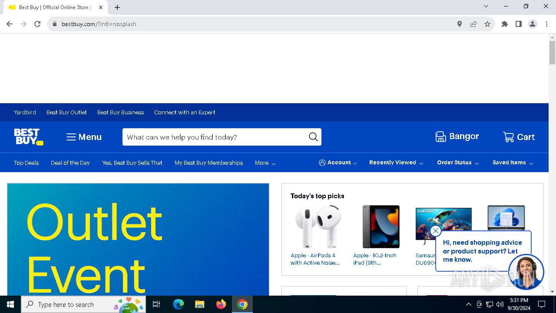Open File Explorer from taskbar

pyautogui.click(x=200, y=304)
